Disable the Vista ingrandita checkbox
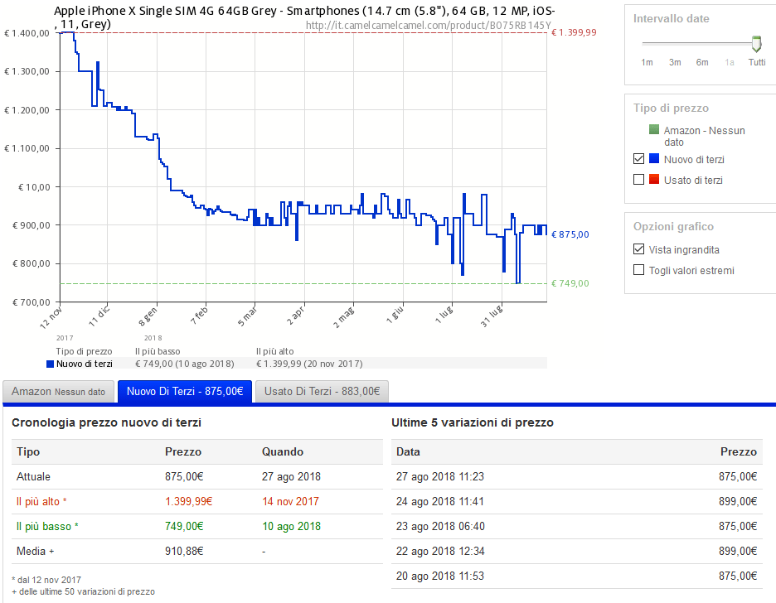 coord(638,249)
